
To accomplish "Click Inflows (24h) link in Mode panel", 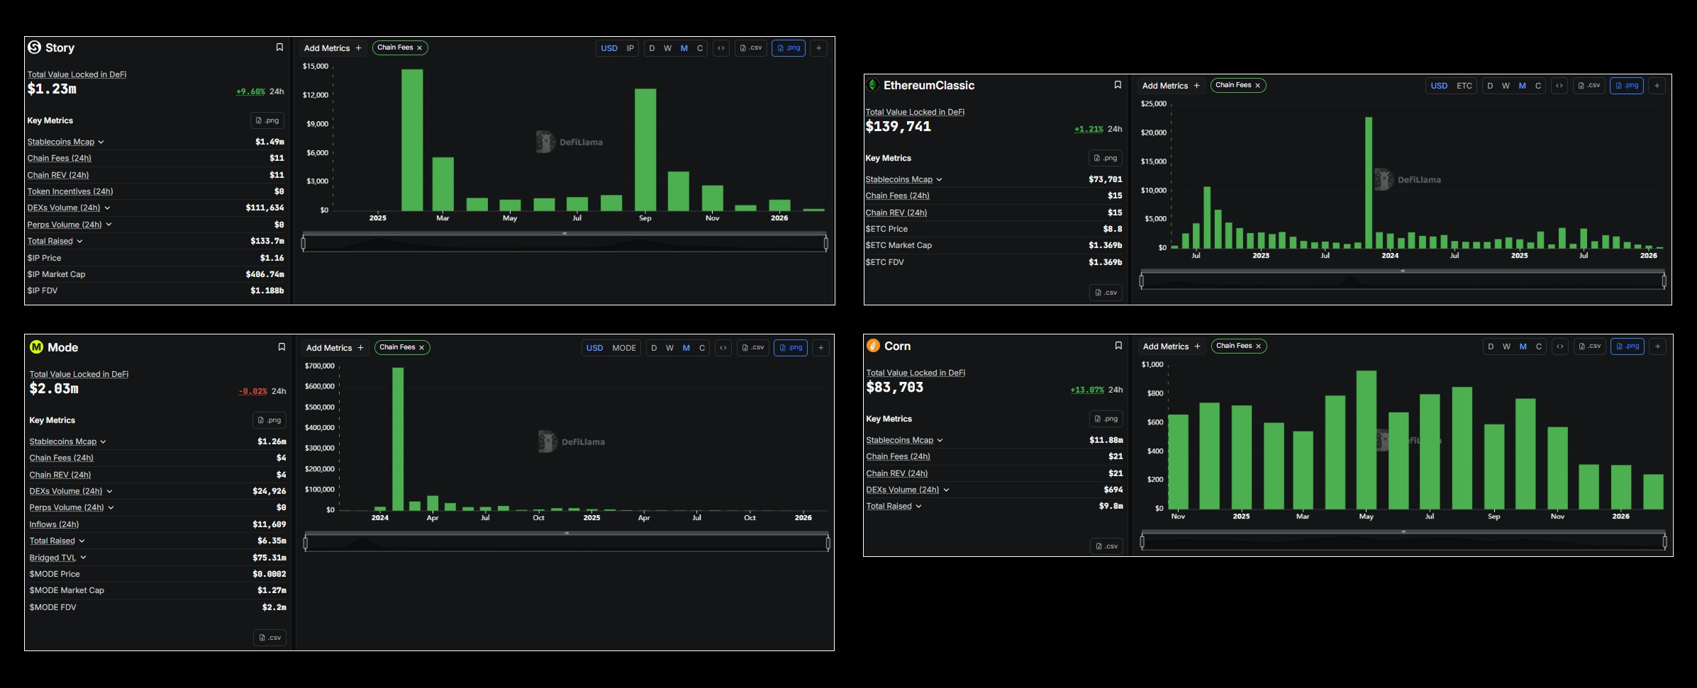I will 54,524.
